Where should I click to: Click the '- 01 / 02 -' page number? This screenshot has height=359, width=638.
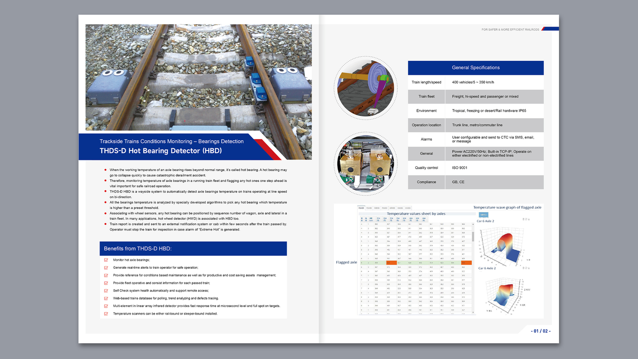pyautogui.click(x=541, y=331)
